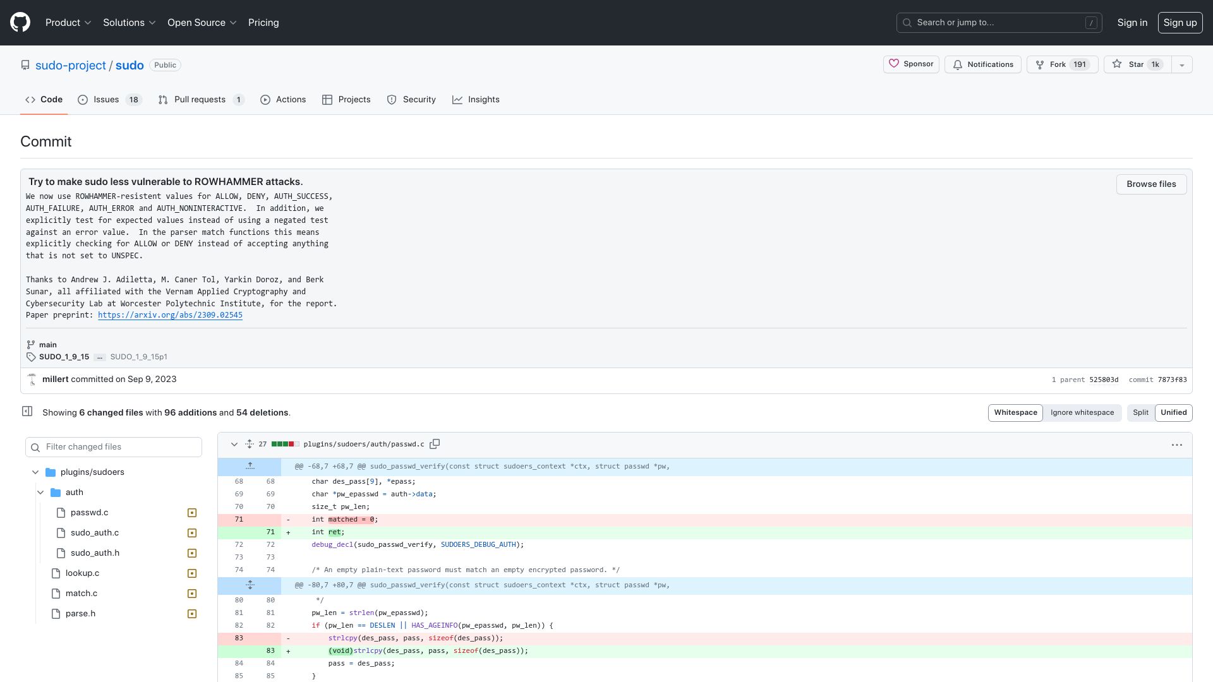Click the Browse files button

[1151, 184]
